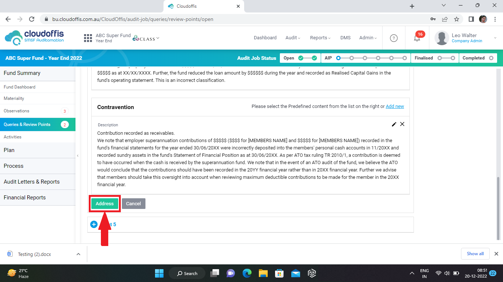Go to the Dashboard menu item
Screen dimensions: 503x282
click(x=265, y=38)
